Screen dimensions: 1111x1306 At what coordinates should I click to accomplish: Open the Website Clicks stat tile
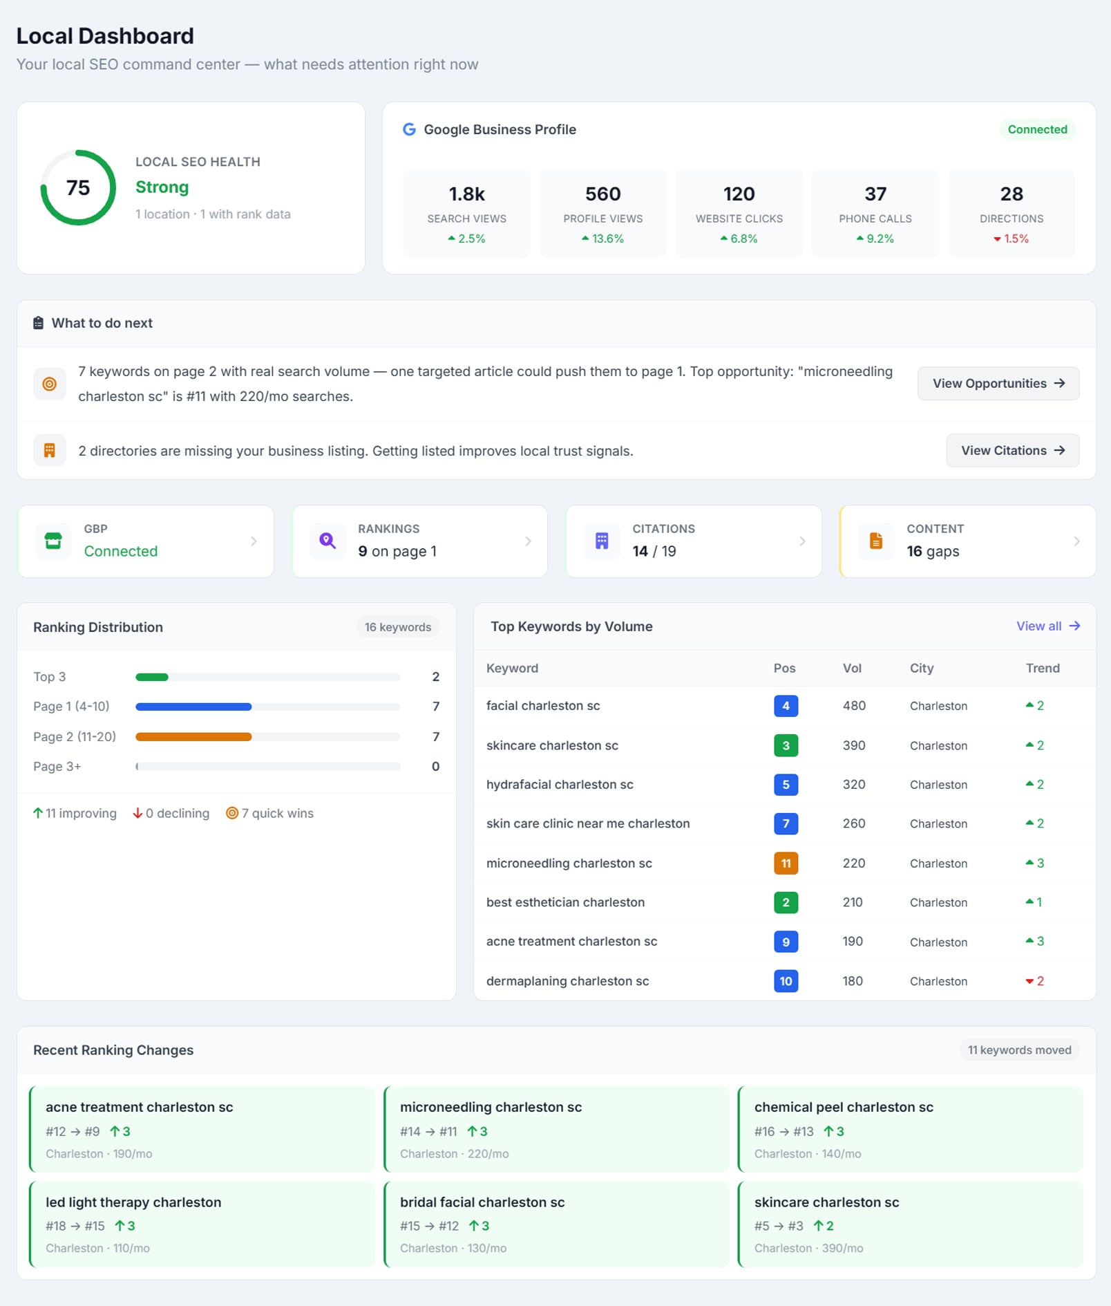[739, 213]
